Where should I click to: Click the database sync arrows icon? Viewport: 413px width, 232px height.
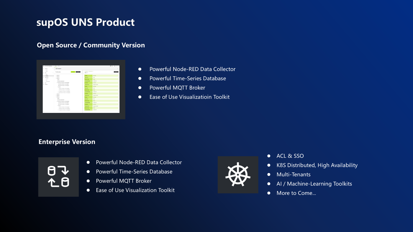click(x=58, y=177)
